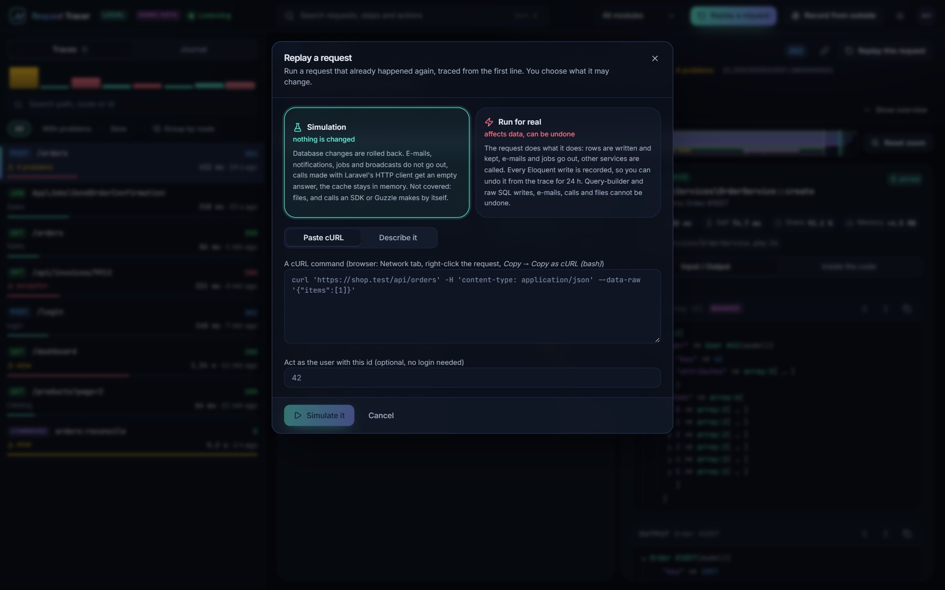945x590 pixels.
Task: Open the Journal tab in background sidebar
Action: pos(194,50)
